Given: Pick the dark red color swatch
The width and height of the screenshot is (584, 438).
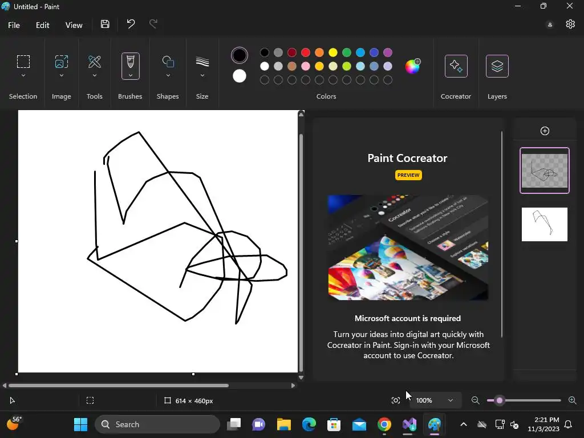Looking at the screenshot, I should [292, 52].
